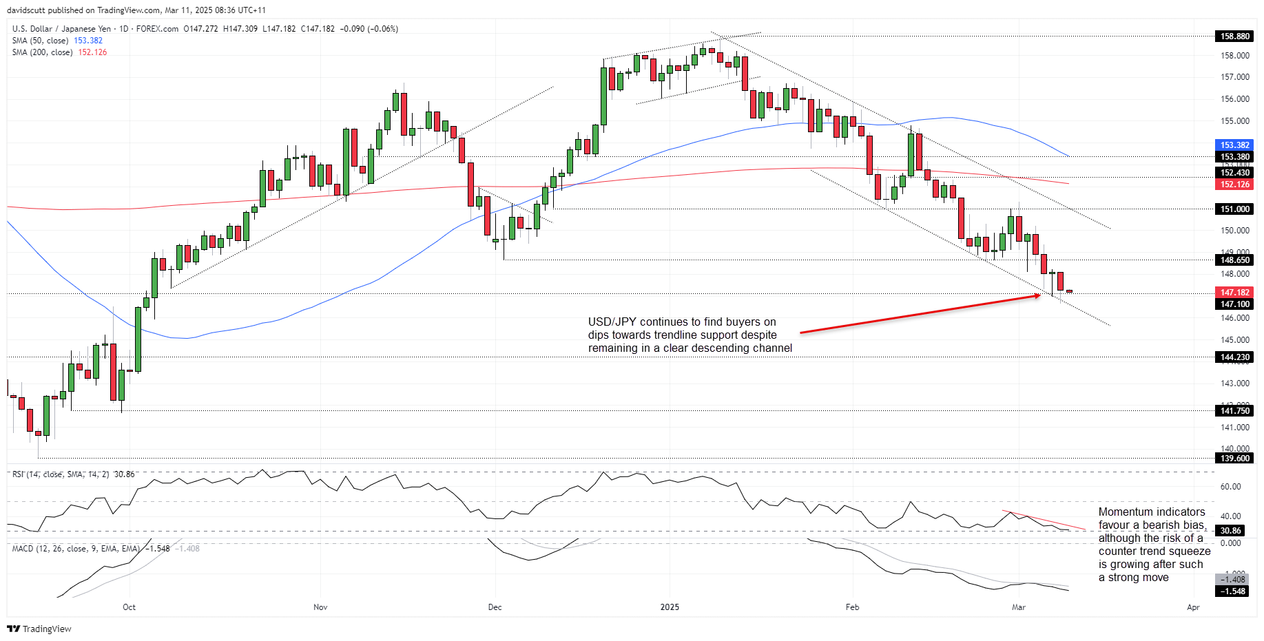Image resolution: width=1264 pixels, height=641 pixels.
Task: Click the 145.000 axis price value
Action: coord(1235,340)
